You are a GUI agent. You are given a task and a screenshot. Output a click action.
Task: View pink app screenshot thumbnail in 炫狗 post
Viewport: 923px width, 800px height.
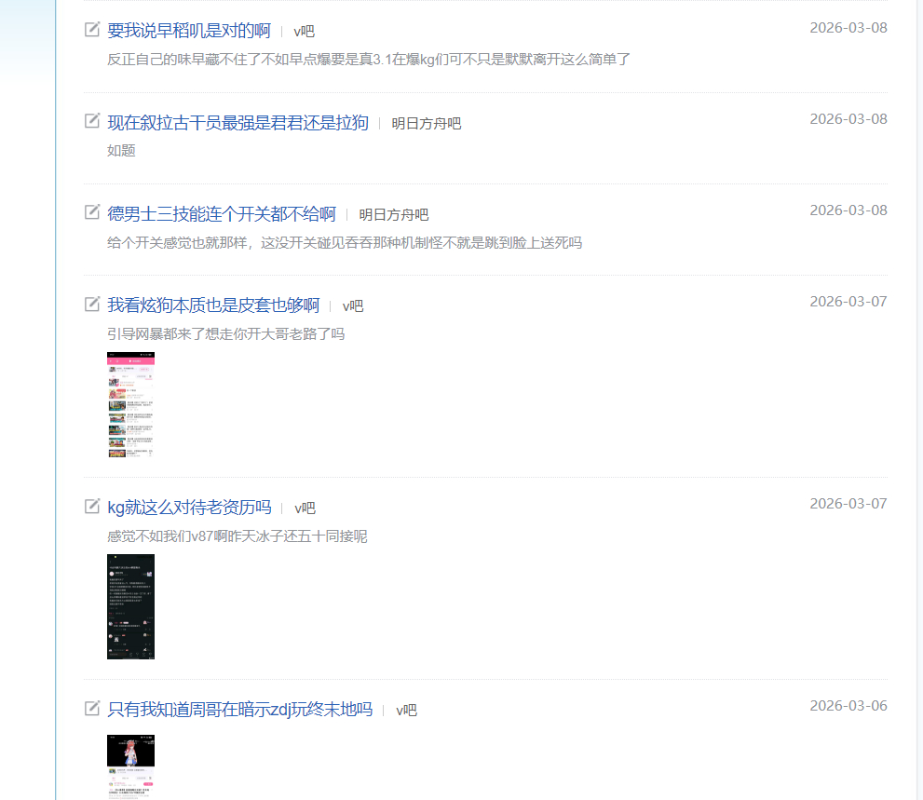(x=130, y=404)
